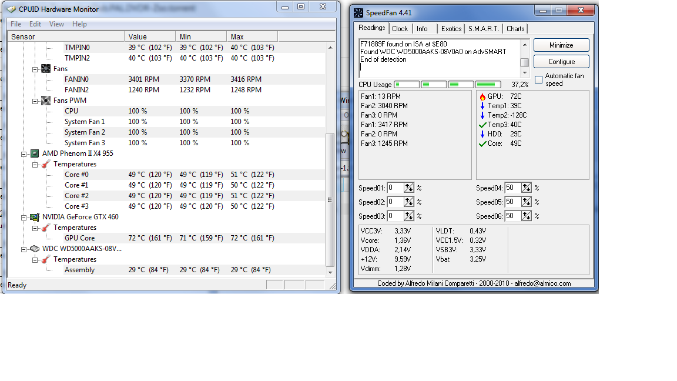677x381 pixels.
Task: Click the Value column header
Action: click(x=150, y=36)
